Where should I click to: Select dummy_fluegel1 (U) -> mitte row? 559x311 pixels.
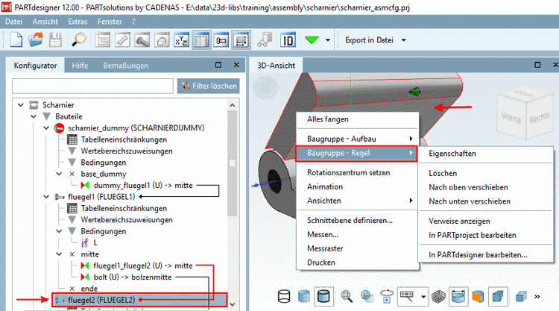click(142, 186)
